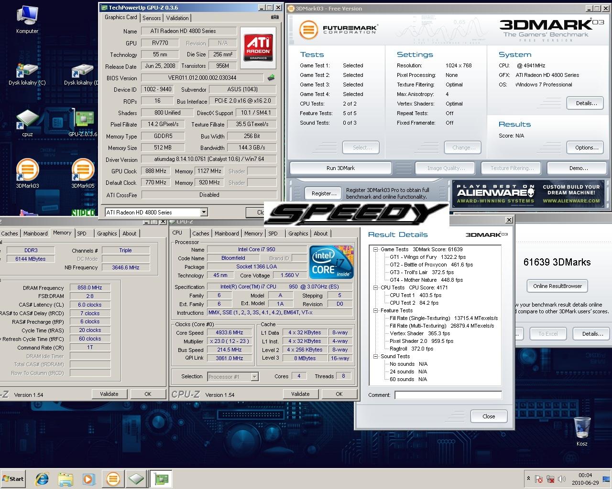Open the SPD tab in right CPU-Z

pos(273,234)
